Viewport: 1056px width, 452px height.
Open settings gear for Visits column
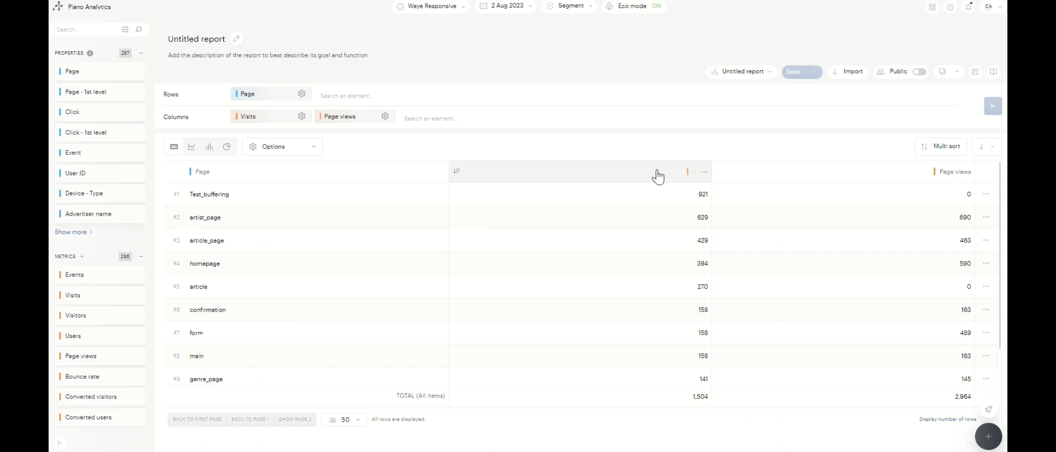[x=302, y=116]
